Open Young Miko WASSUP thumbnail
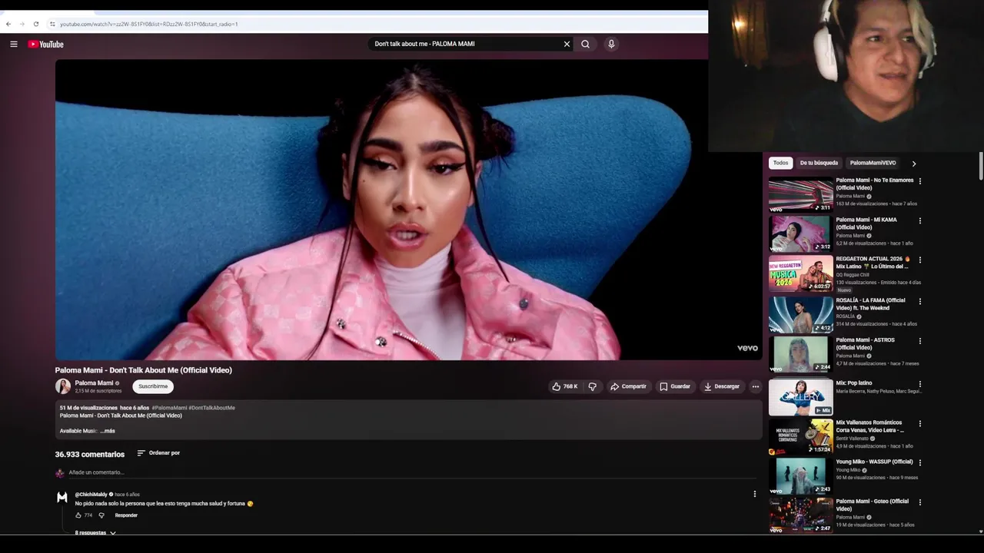The image size is (984, 553). 801,476
